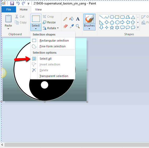The height and width of the screenshot is (148, 149).
Task: Click the Undo arrow icon
Action: (x=18, y=3)
